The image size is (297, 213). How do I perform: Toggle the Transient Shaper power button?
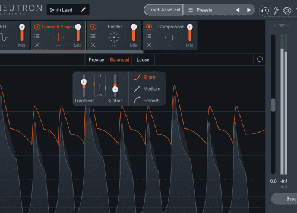coord(37,27)
